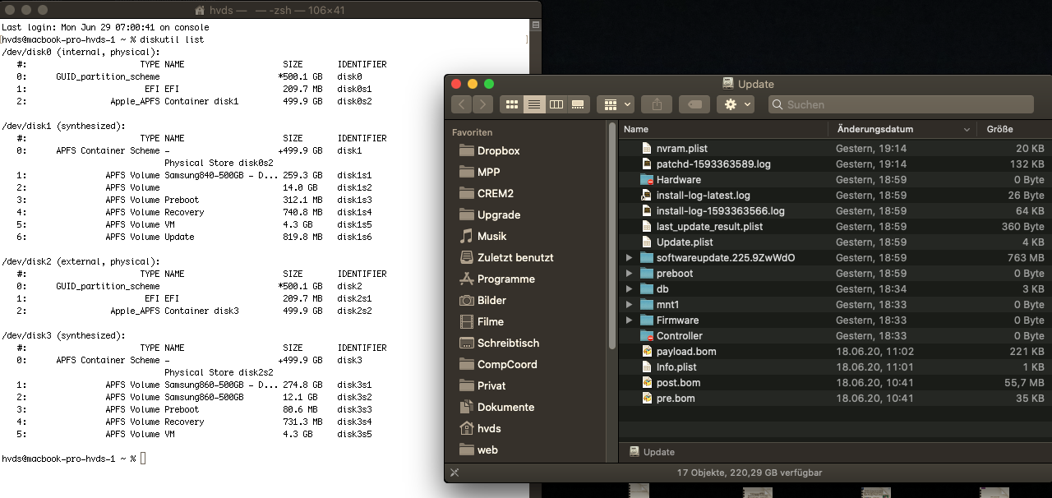Expand the preboot folder

[630, 274]
